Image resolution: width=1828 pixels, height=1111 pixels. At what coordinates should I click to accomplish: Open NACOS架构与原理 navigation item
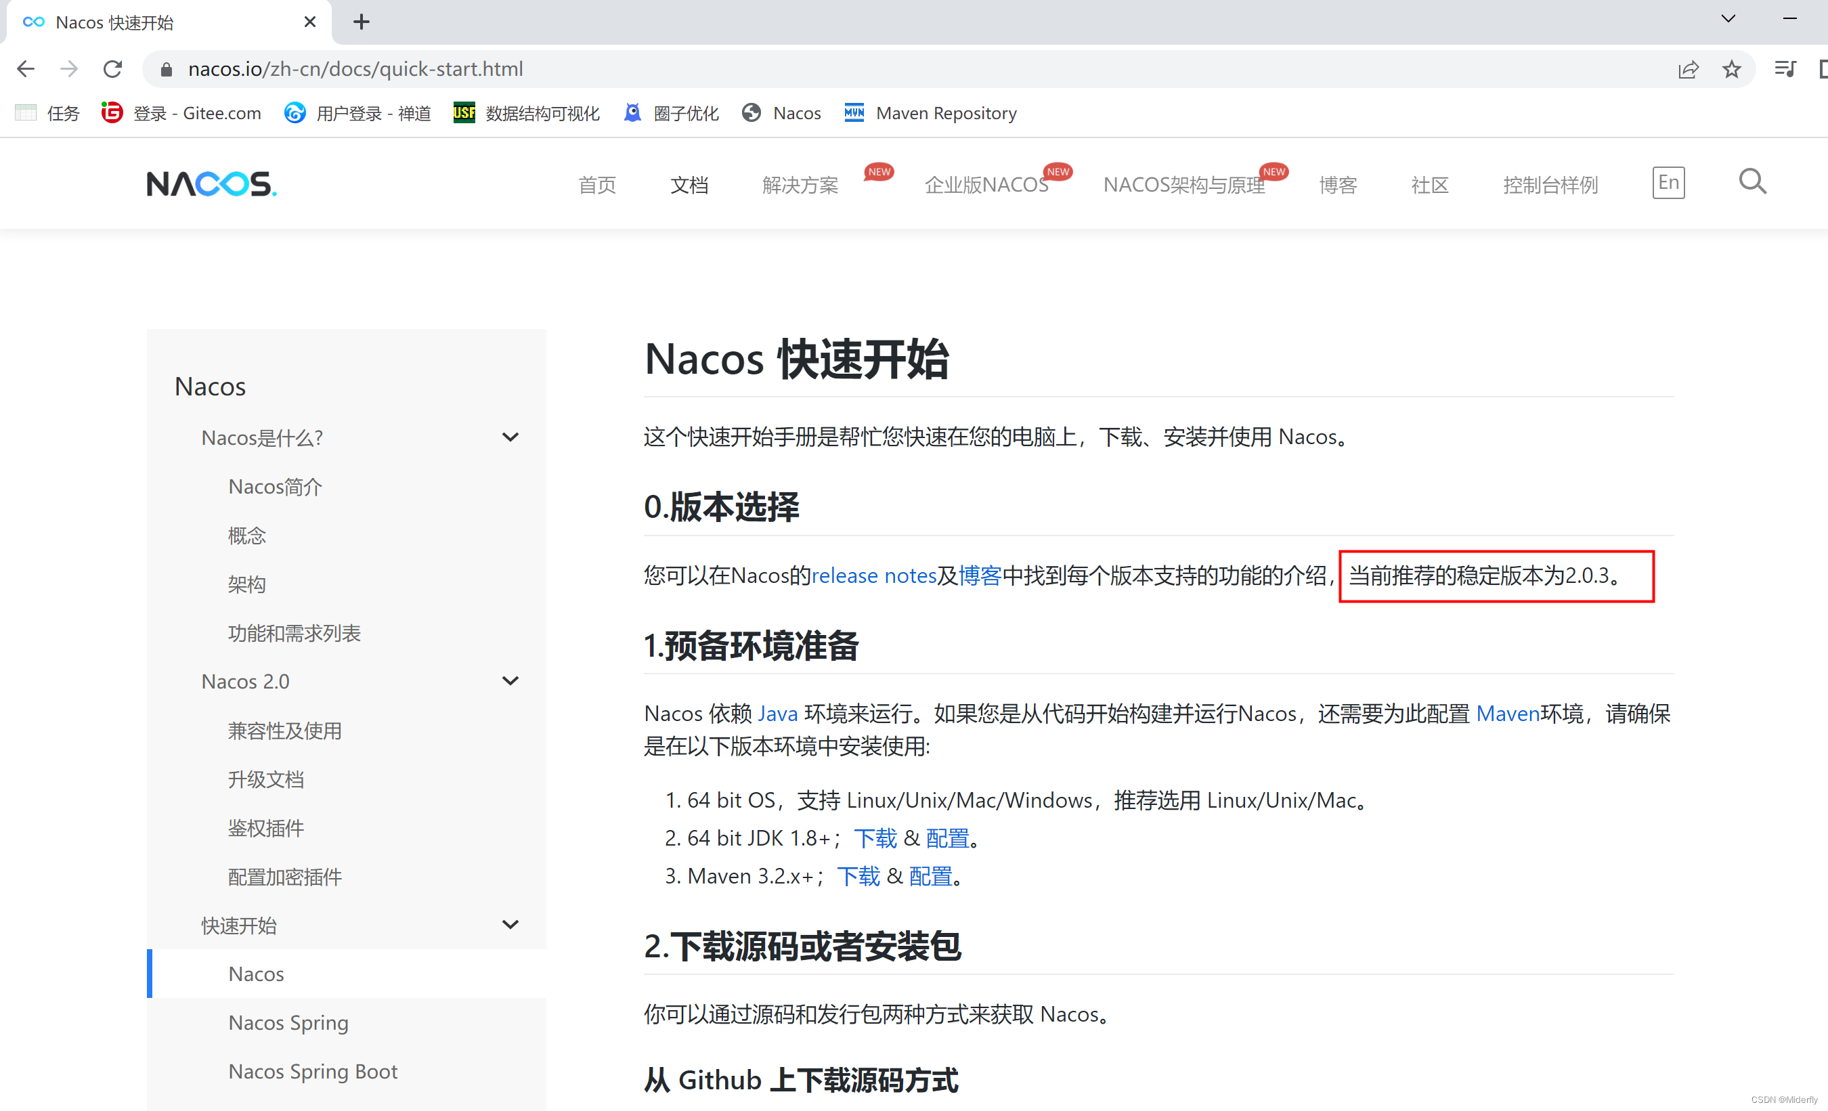(x=1184, y=185)
